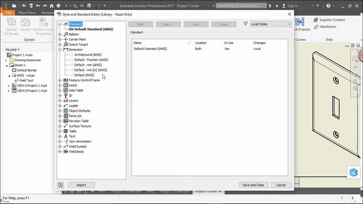The width and height of the screenshot is (363, 204).
Task: Click the Default Standard (ANSI) table row
Action: (x=209, y=49)
